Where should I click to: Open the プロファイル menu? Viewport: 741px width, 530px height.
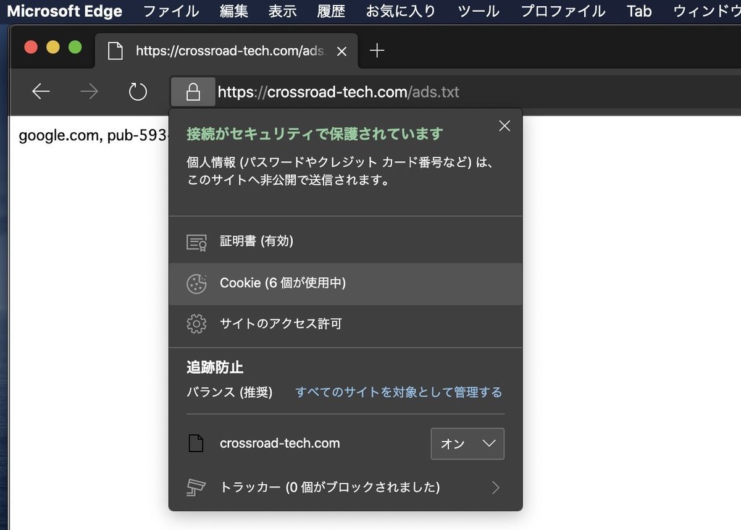point(563,11)
